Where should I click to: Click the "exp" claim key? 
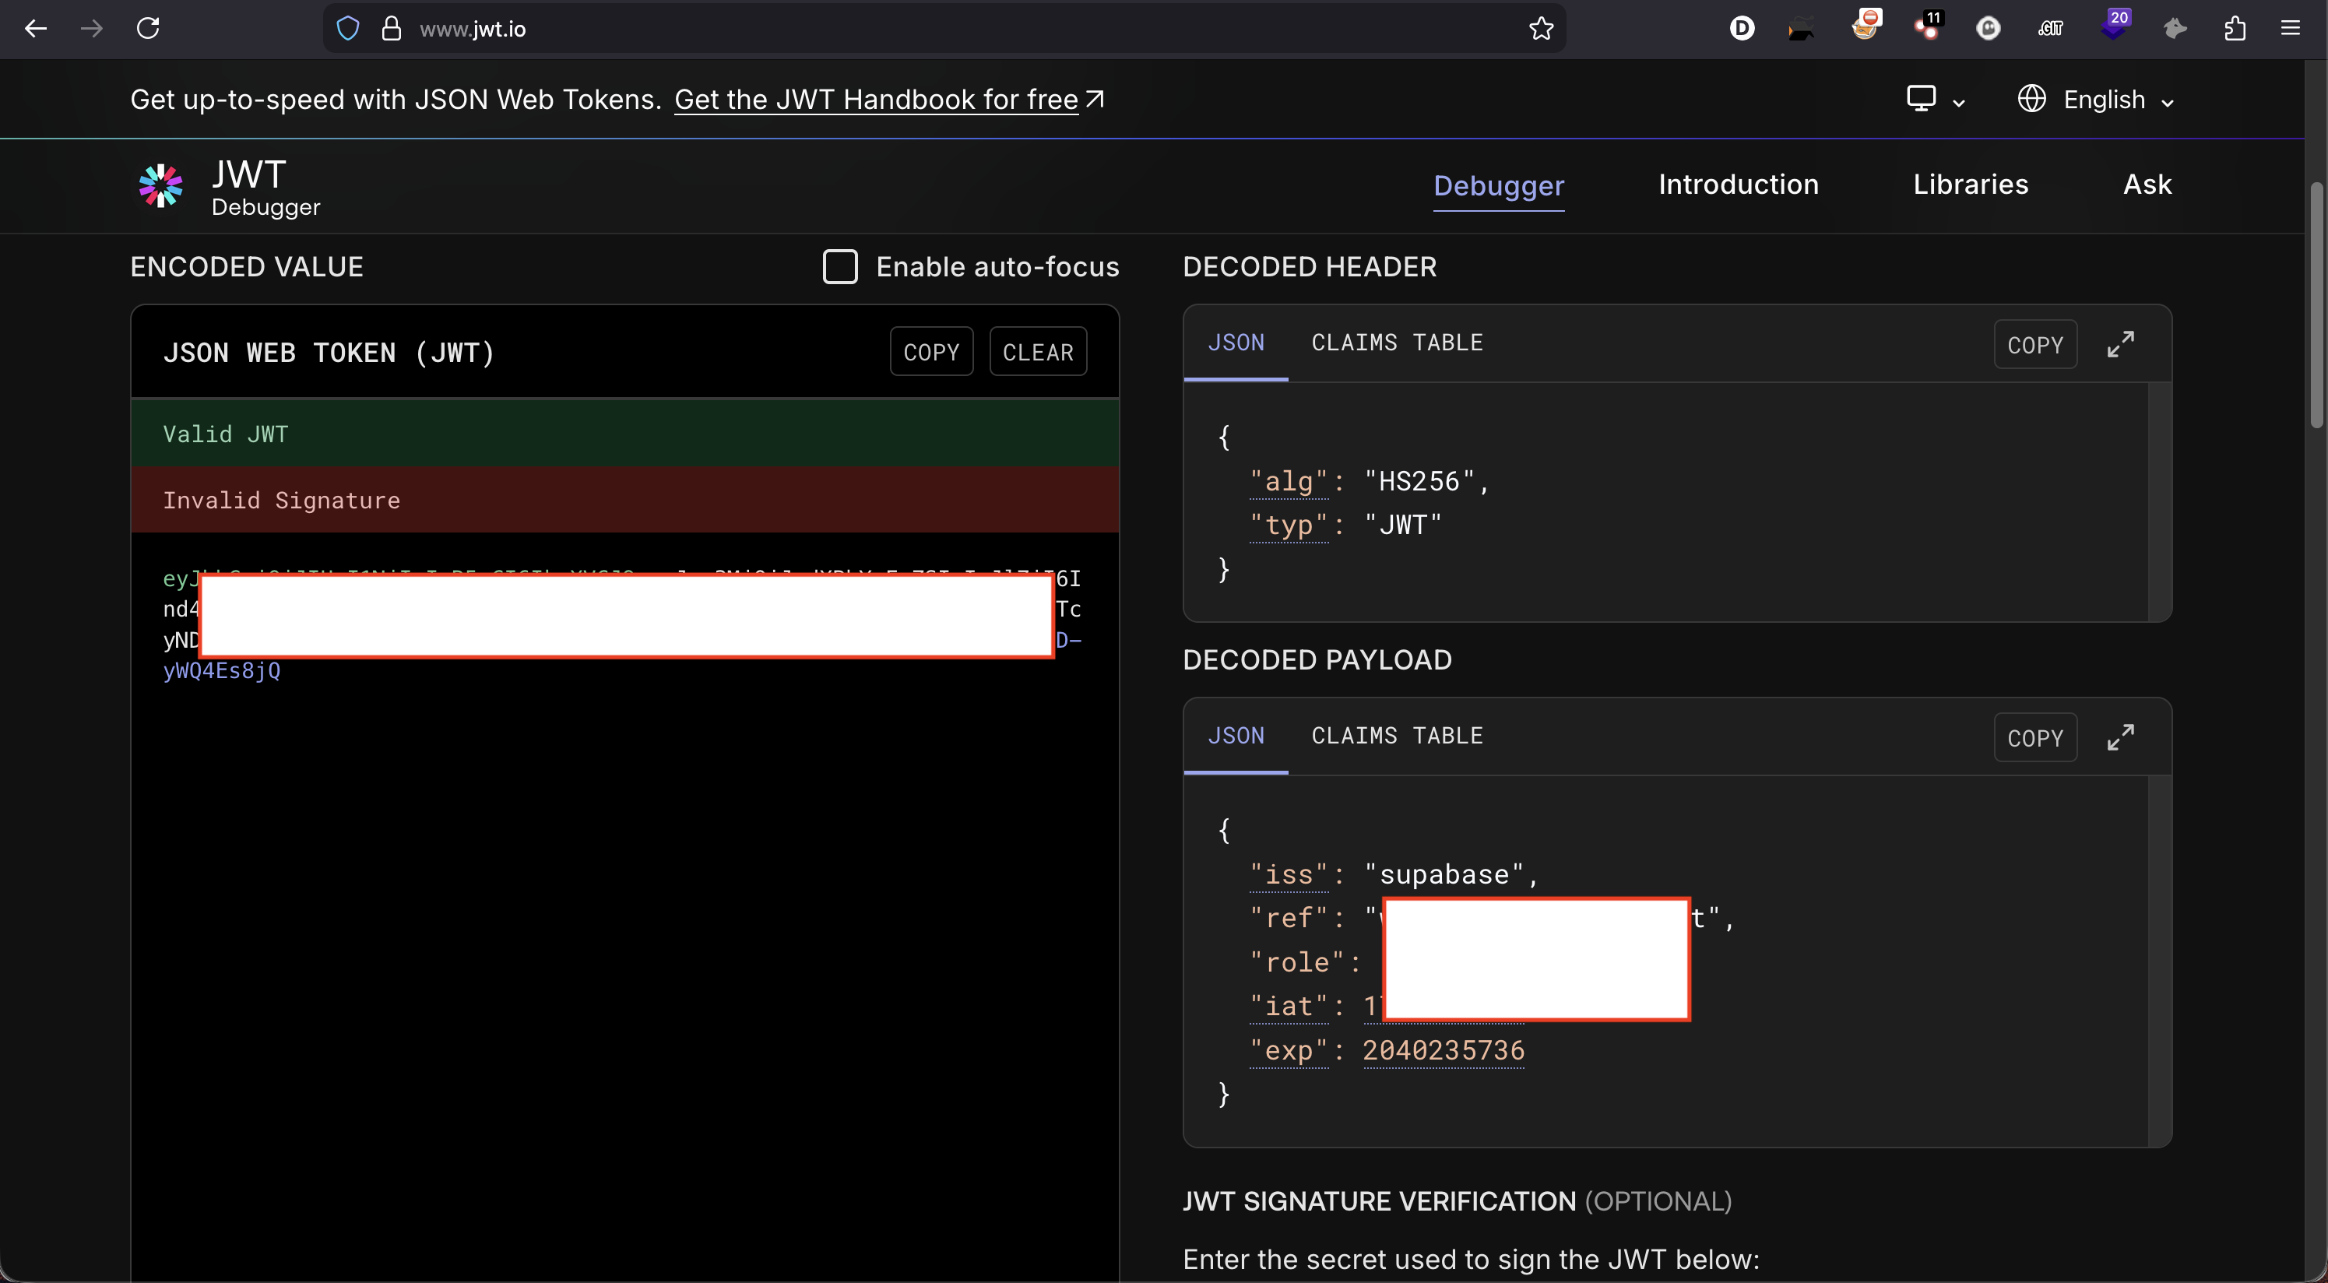[1289, 1050]
